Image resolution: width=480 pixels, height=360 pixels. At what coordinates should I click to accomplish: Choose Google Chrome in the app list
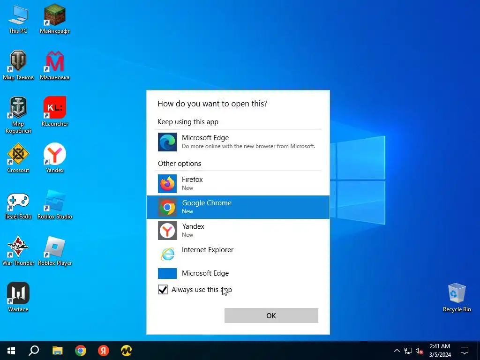click(238, 207)
